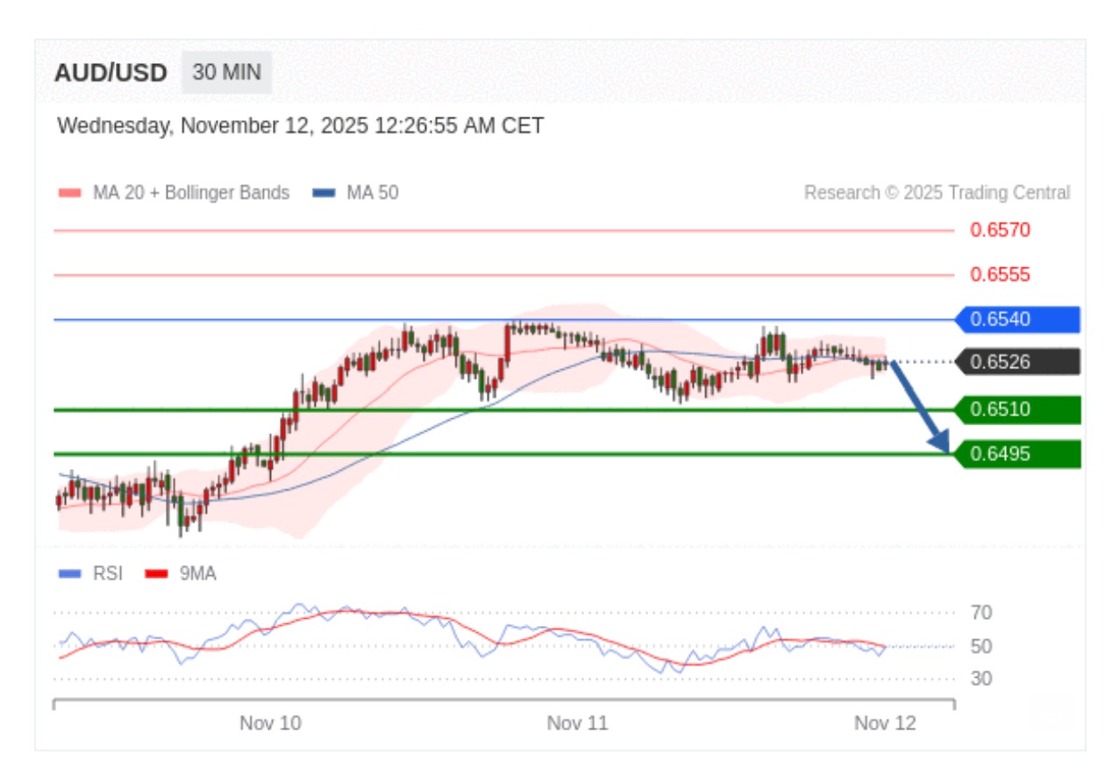1105x775 pixels.
Task: Click the chart timestamp text line
Action: pyautogui.click(x=300, y=126)
